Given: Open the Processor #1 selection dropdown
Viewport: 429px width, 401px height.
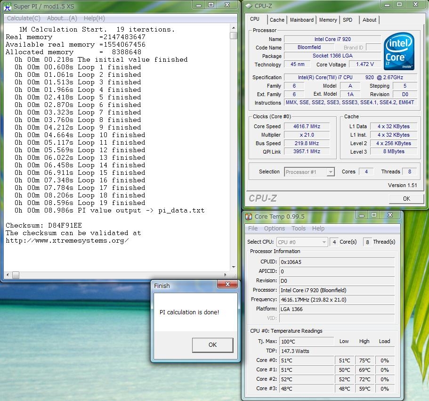Looking at the screenshot, I should click(331, 172).
